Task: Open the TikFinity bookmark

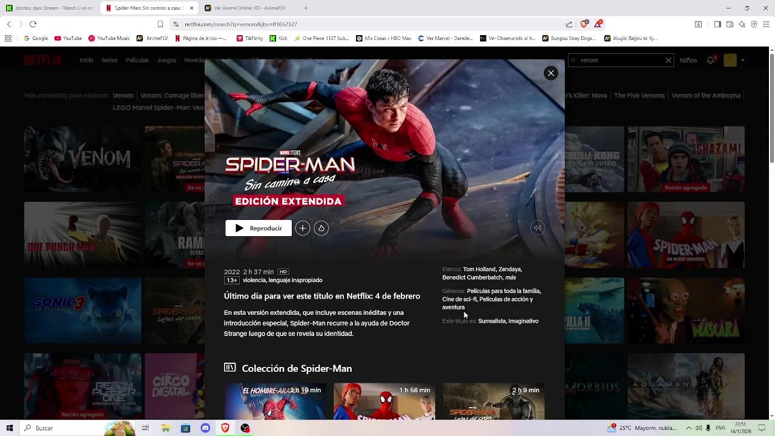Action: [x=249, y=38]
